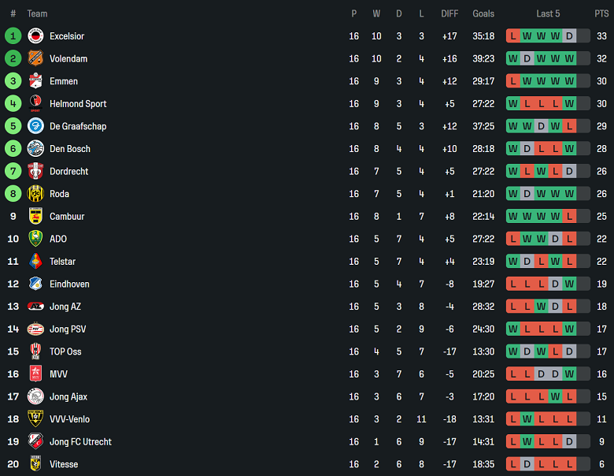This screenshot has height=476, width=614.
Task: Click the ADO green-yellow crest
Action: (x=35, y=239)
